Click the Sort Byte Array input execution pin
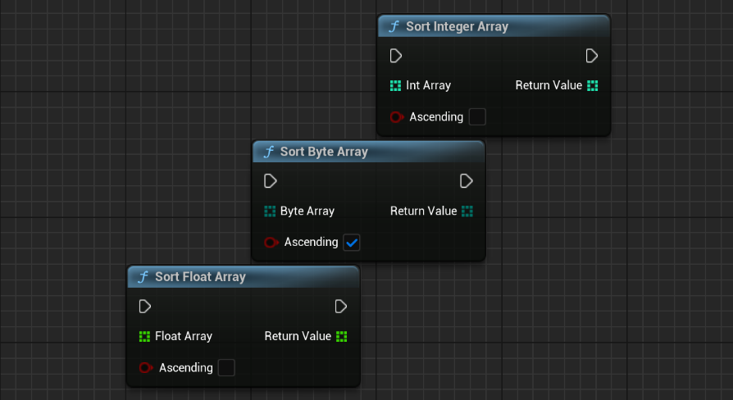 pos(271,181)
